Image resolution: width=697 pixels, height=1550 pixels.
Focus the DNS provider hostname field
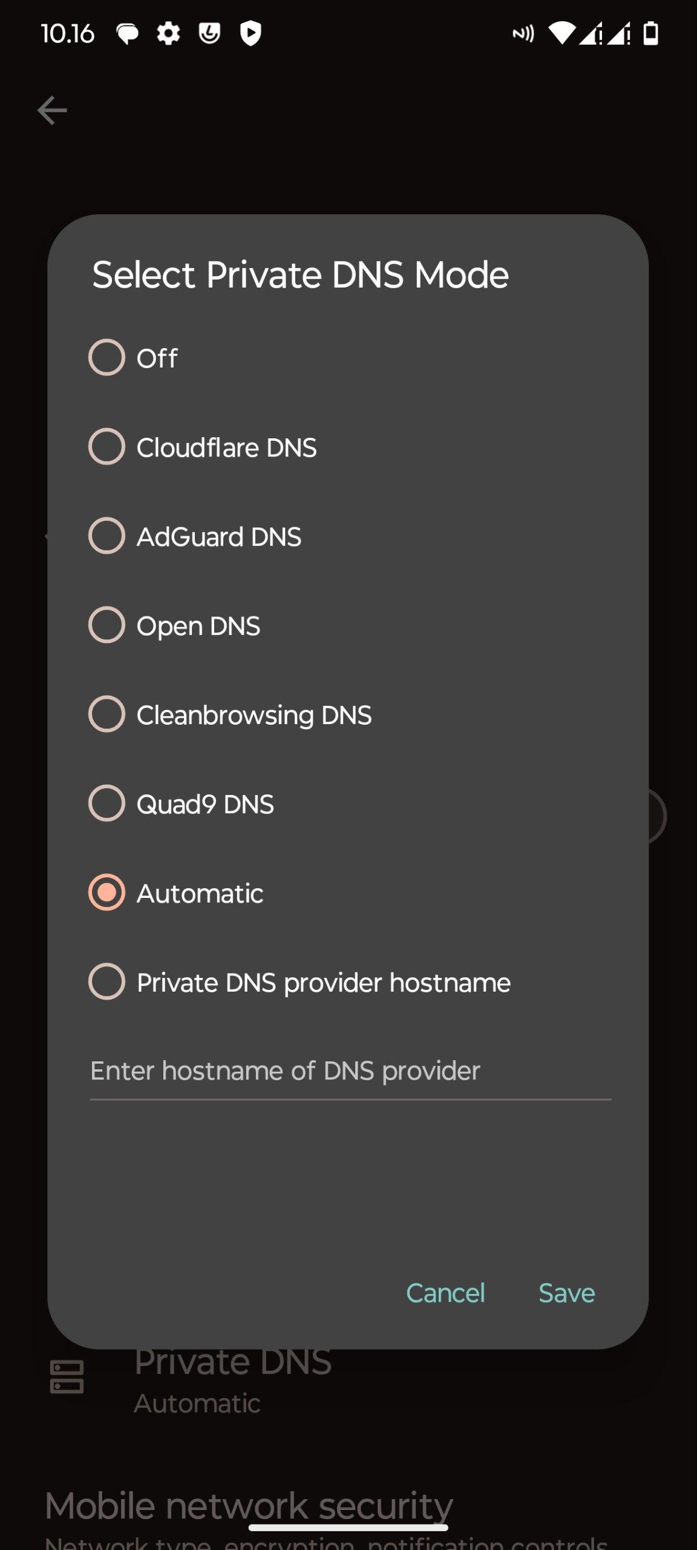pyautogui.click(x=350, y=1071)
